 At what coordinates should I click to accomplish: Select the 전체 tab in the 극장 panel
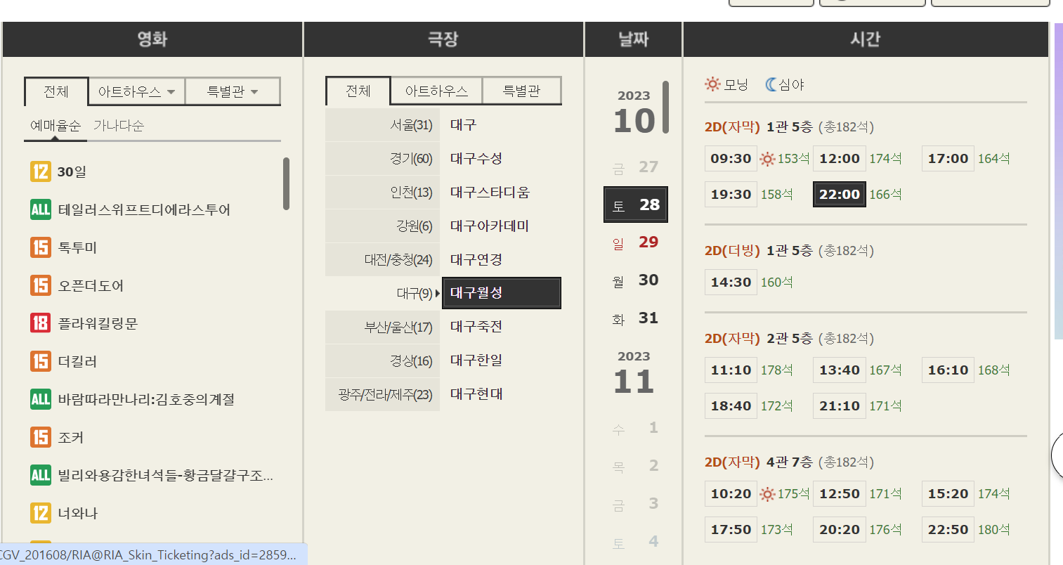coord(358,91)
